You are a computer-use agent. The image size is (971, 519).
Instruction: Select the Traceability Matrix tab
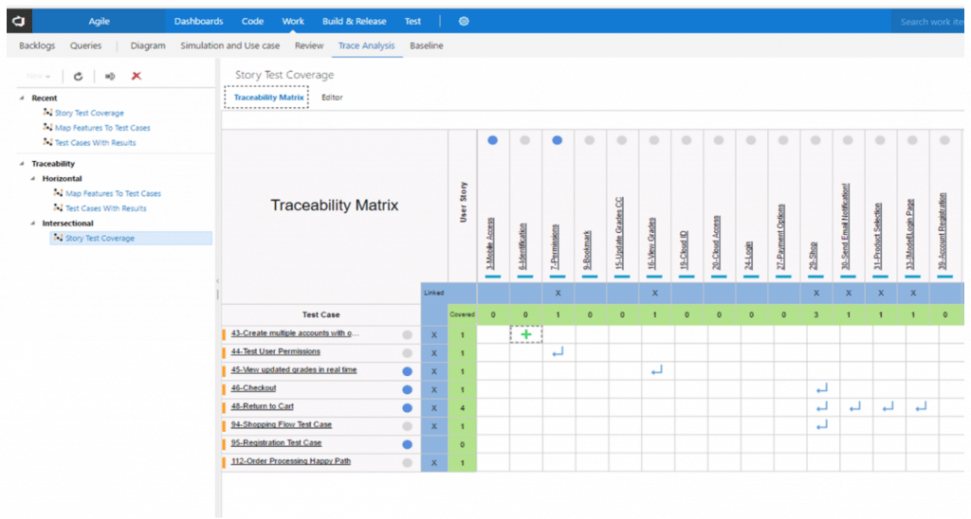tap(266, 98)
